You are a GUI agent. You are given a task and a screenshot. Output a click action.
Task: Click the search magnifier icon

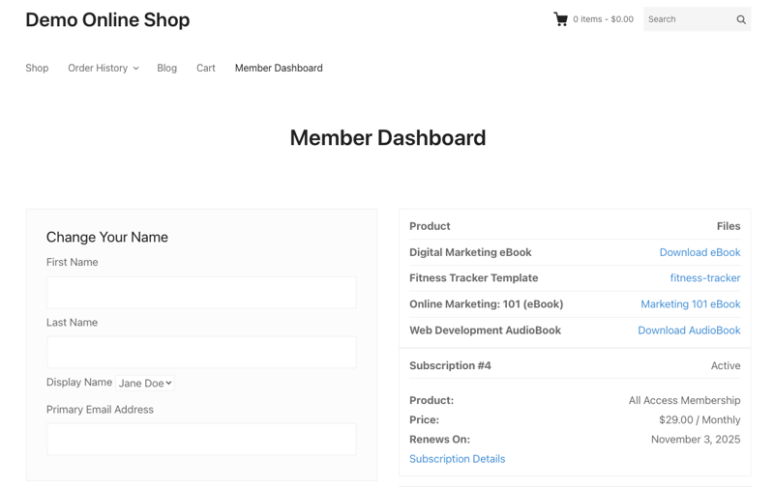coord(741,19)
